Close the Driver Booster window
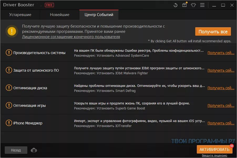 (232, 5)
